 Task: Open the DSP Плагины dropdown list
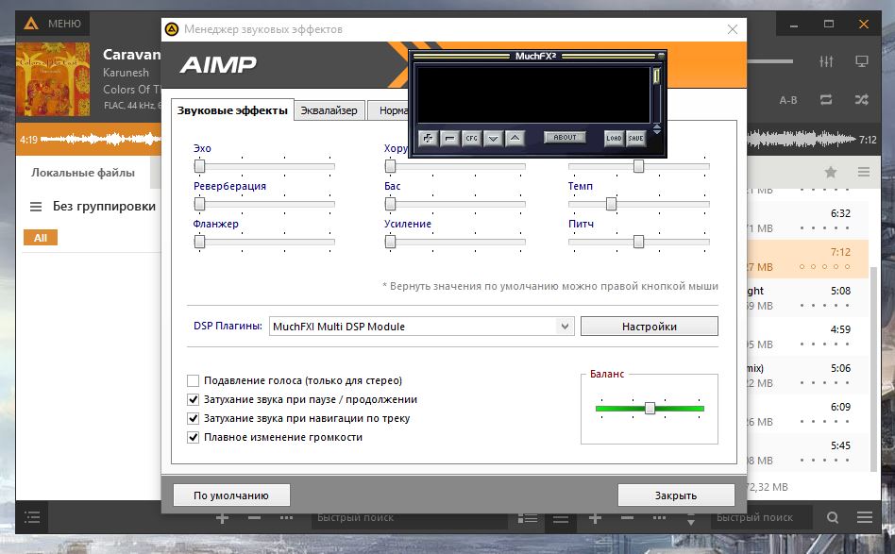pos(565,327)
